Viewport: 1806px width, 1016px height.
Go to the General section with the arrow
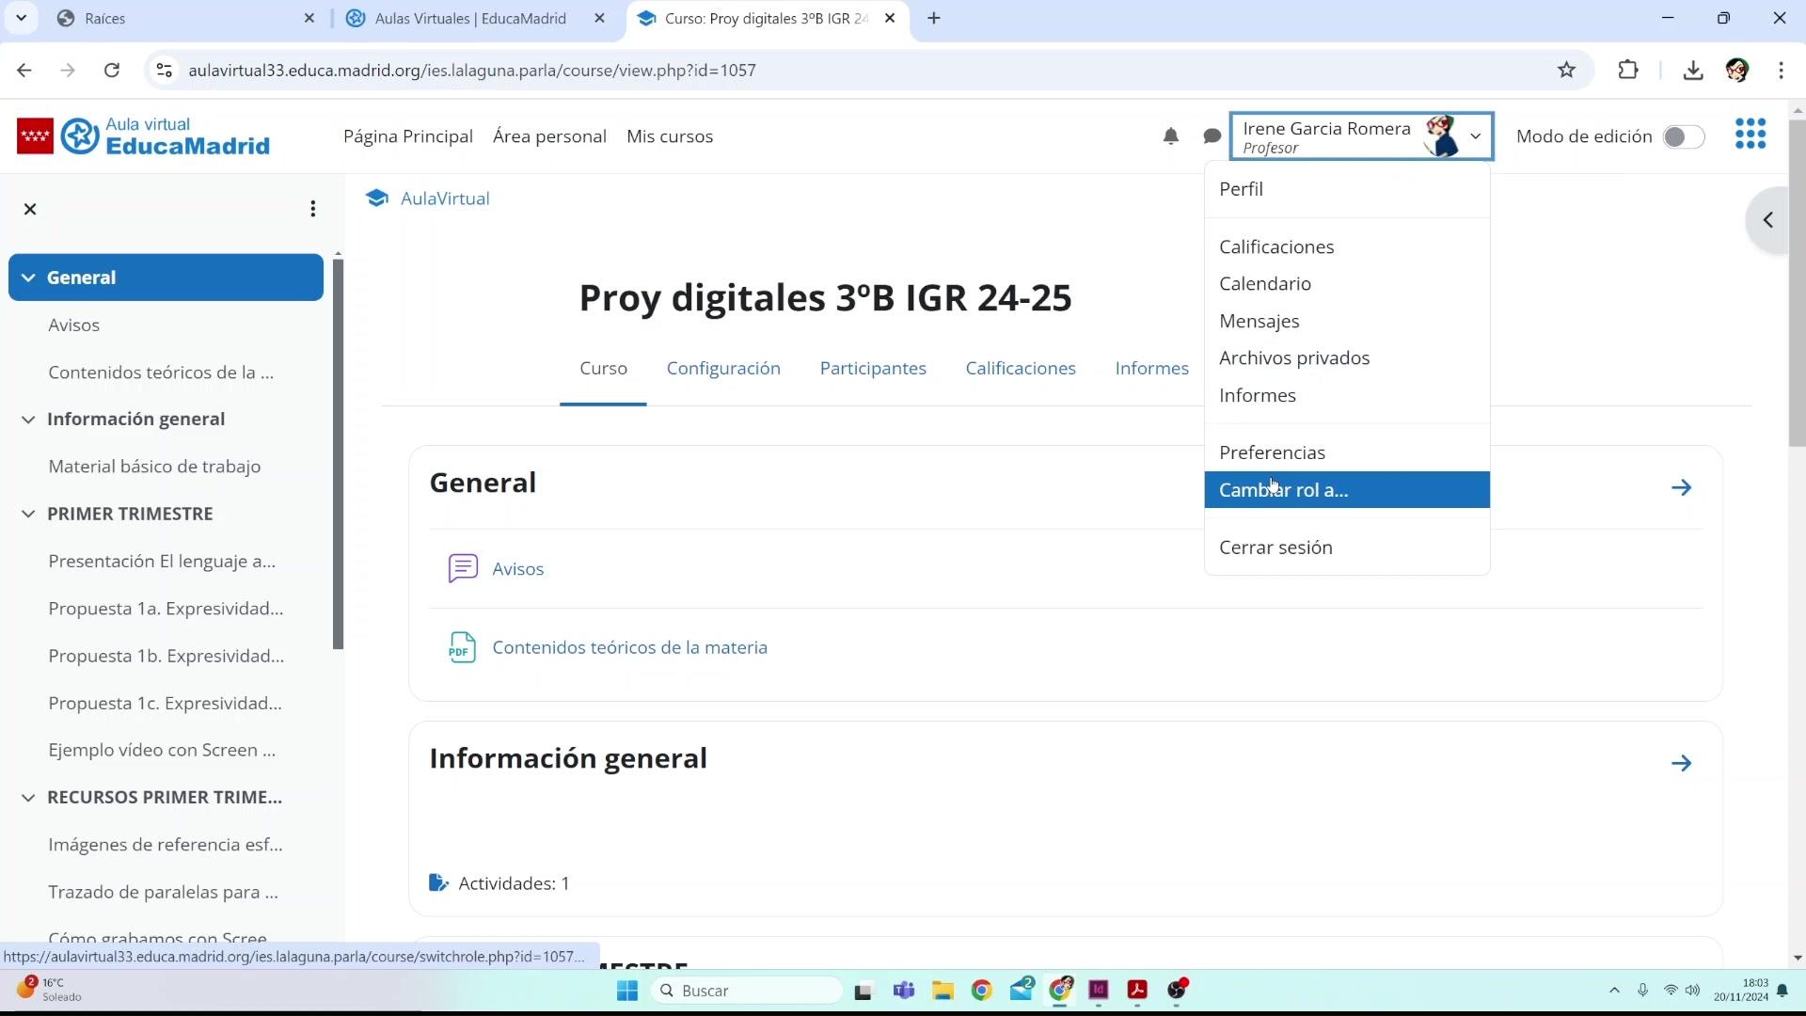click(x=1681, y=487)
